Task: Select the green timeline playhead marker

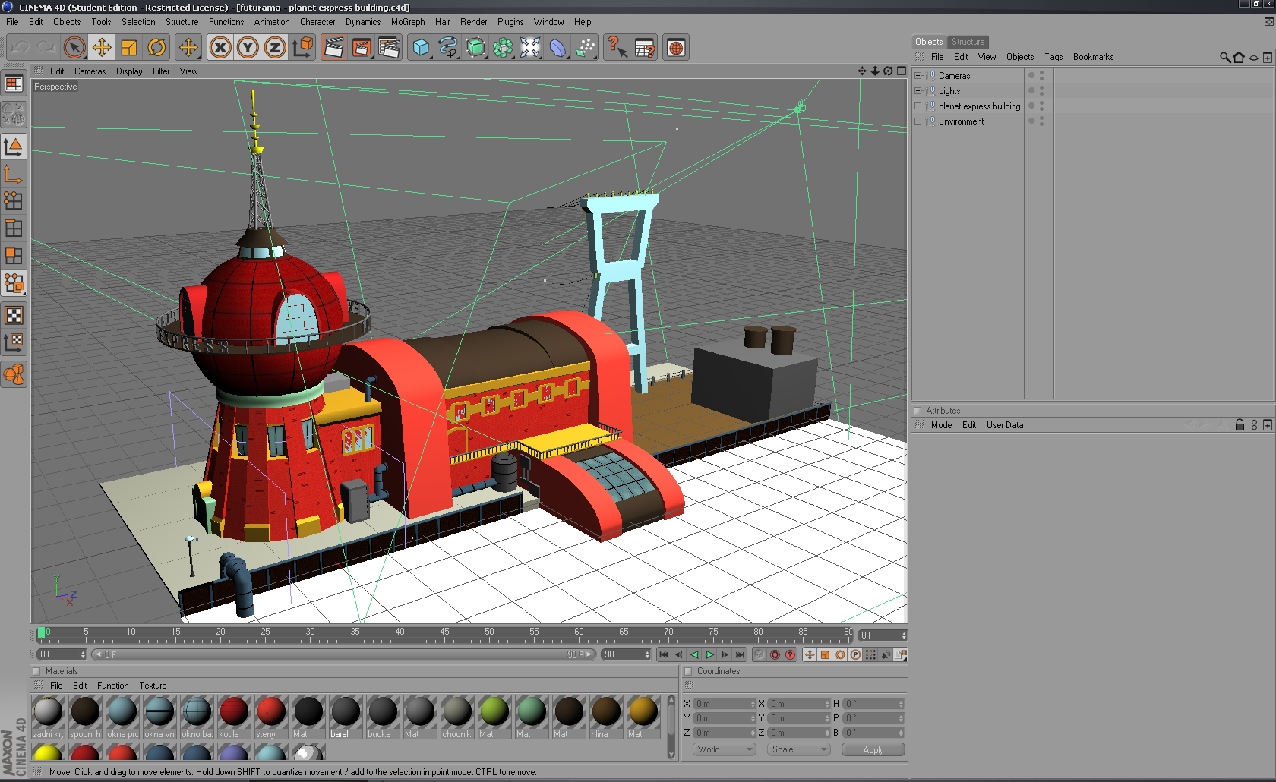Action: click(41, 633)
